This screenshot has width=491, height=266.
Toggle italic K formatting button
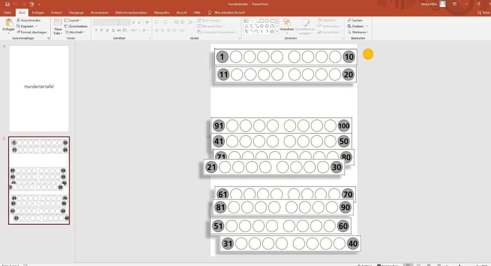pos(102,30)
